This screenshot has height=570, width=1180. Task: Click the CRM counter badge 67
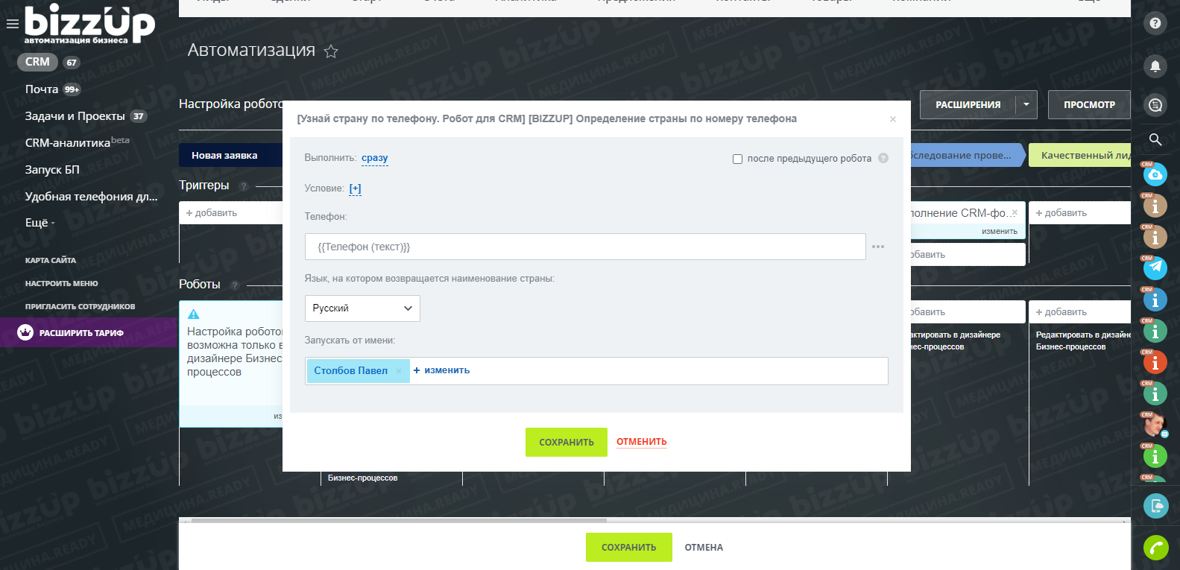coord(72,63)
